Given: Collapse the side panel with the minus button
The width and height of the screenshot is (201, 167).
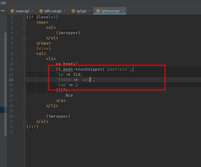Looking at the screenshot, I should click(x=3, y=11).
